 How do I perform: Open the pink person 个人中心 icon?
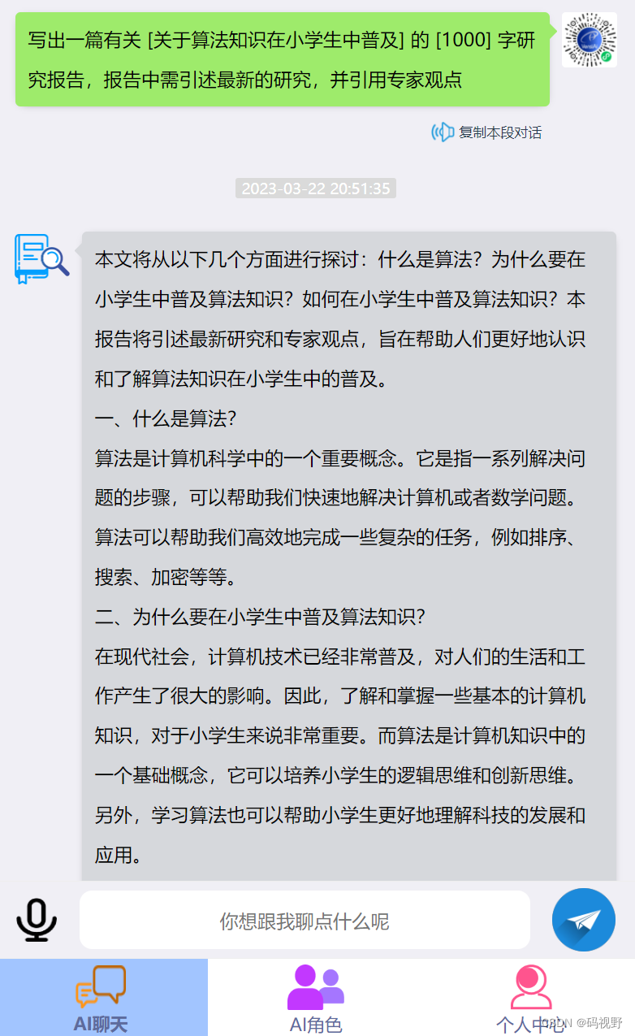pos(531,987)
